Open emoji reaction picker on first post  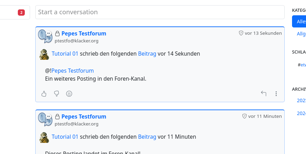(x=69, y=94)
